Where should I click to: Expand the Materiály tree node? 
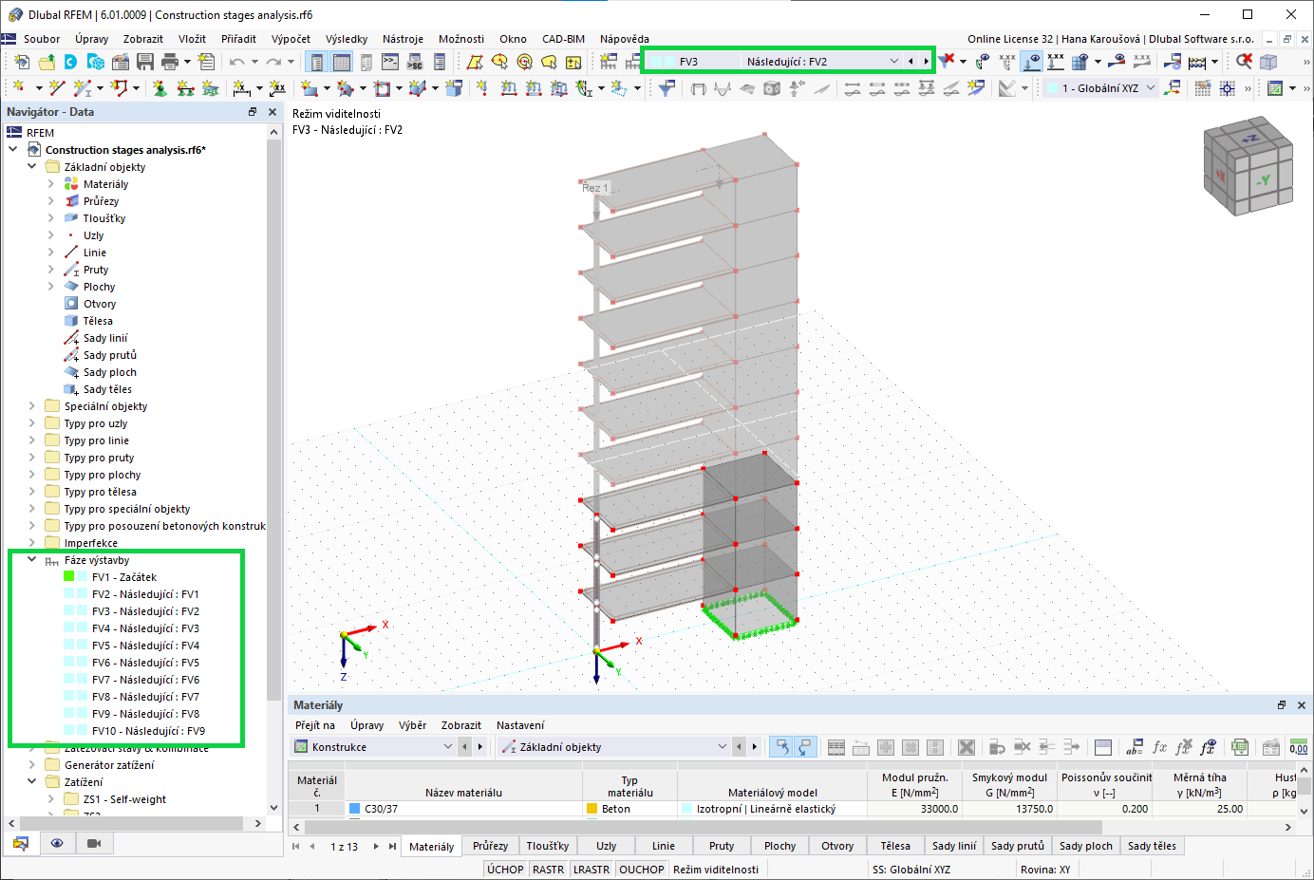[51, 184]
